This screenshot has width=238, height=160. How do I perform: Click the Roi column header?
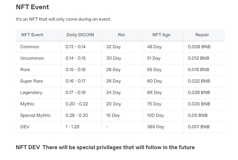click(121, 35)
